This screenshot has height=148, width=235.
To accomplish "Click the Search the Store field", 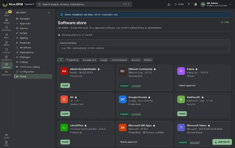I will tap(144, 48).
